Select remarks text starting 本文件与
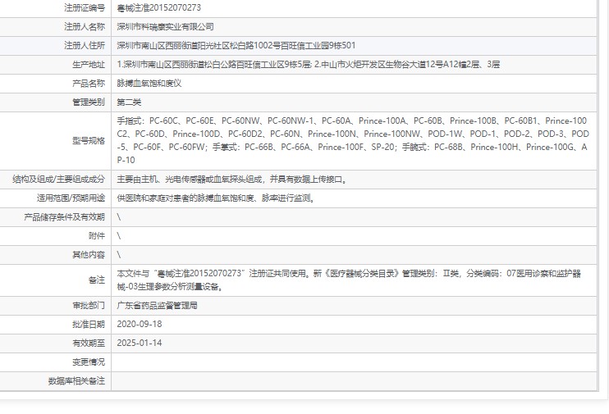 click(349, 280)
